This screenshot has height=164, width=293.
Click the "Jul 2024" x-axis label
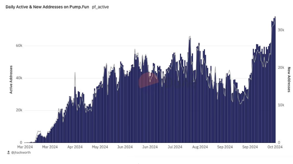(175, 147)
